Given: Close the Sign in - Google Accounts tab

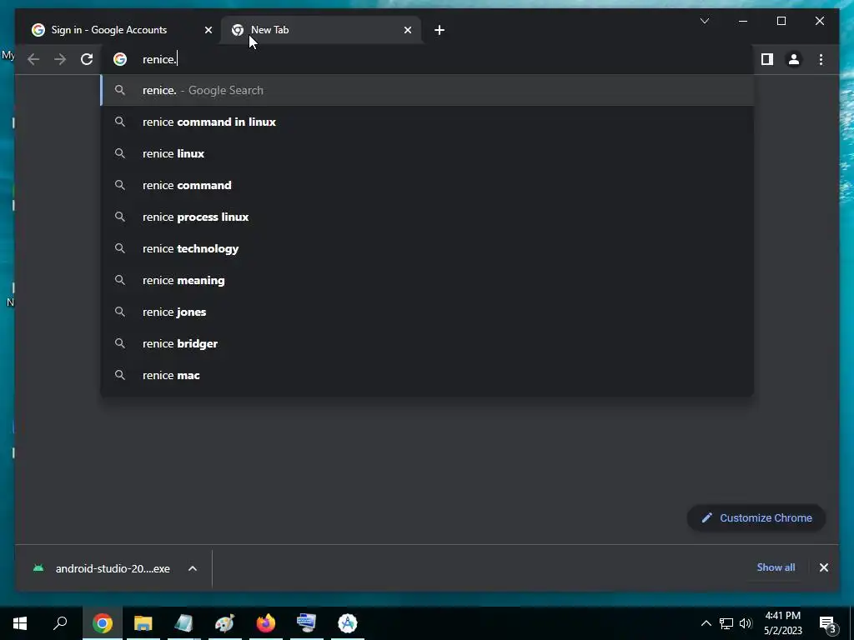Looking at the screenshot, I should [x=208, y=30].
